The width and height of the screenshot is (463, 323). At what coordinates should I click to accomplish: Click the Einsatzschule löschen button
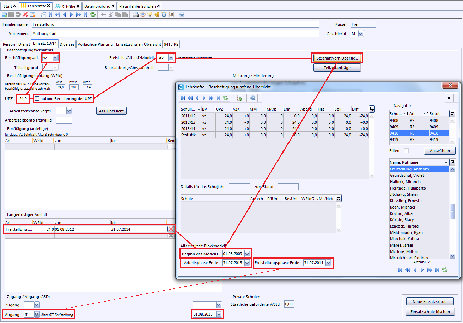coord(430,312)
